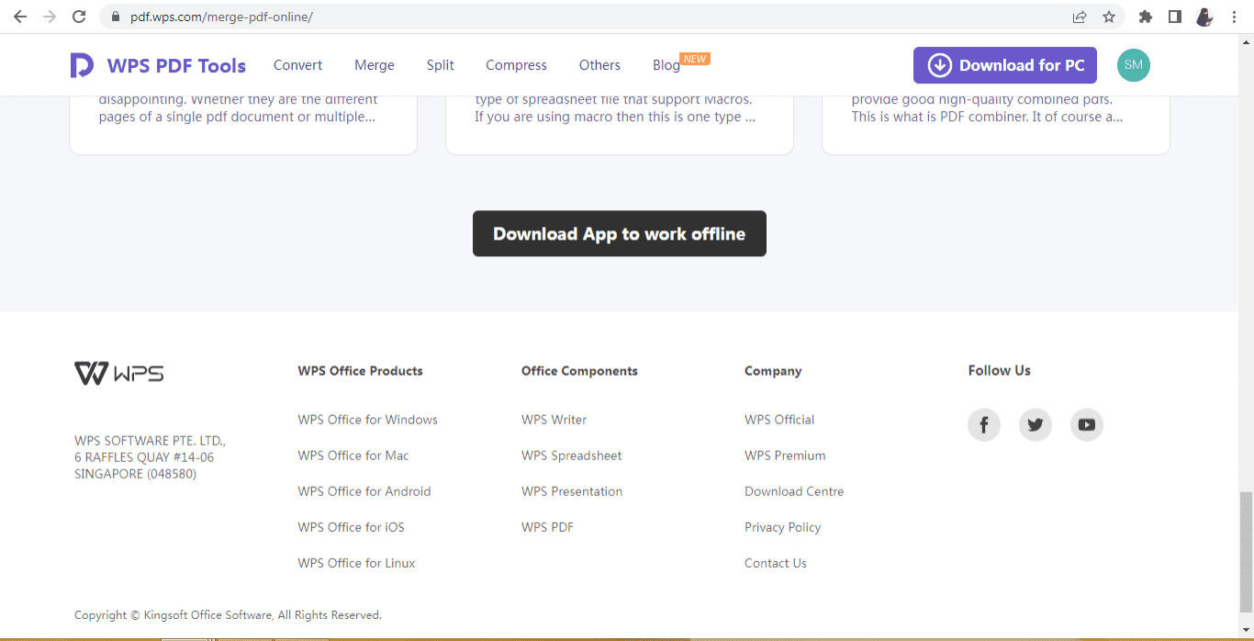The width and height of the screenshot is (1254, 641).
Task: Open the WPS Twitter icon
Action: point(1036,424)
